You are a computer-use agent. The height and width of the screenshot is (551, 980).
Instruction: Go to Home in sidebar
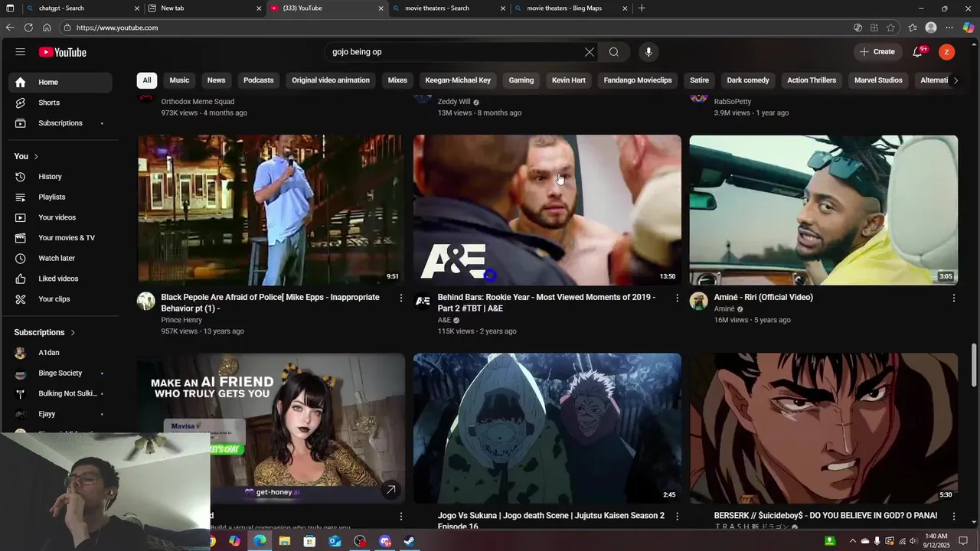coord(60,82)
